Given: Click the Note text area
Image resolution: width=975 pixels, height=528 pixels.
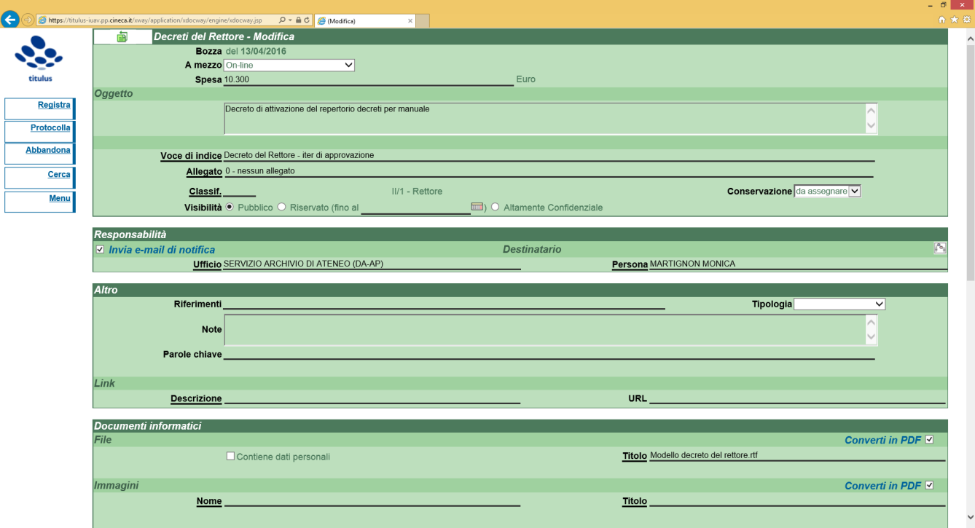Looking at the screenshot, I should coord(544,329).
